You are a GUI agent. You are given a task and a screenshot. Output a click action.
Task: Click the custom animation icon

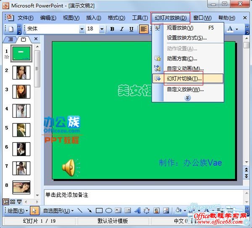(157, 68)
